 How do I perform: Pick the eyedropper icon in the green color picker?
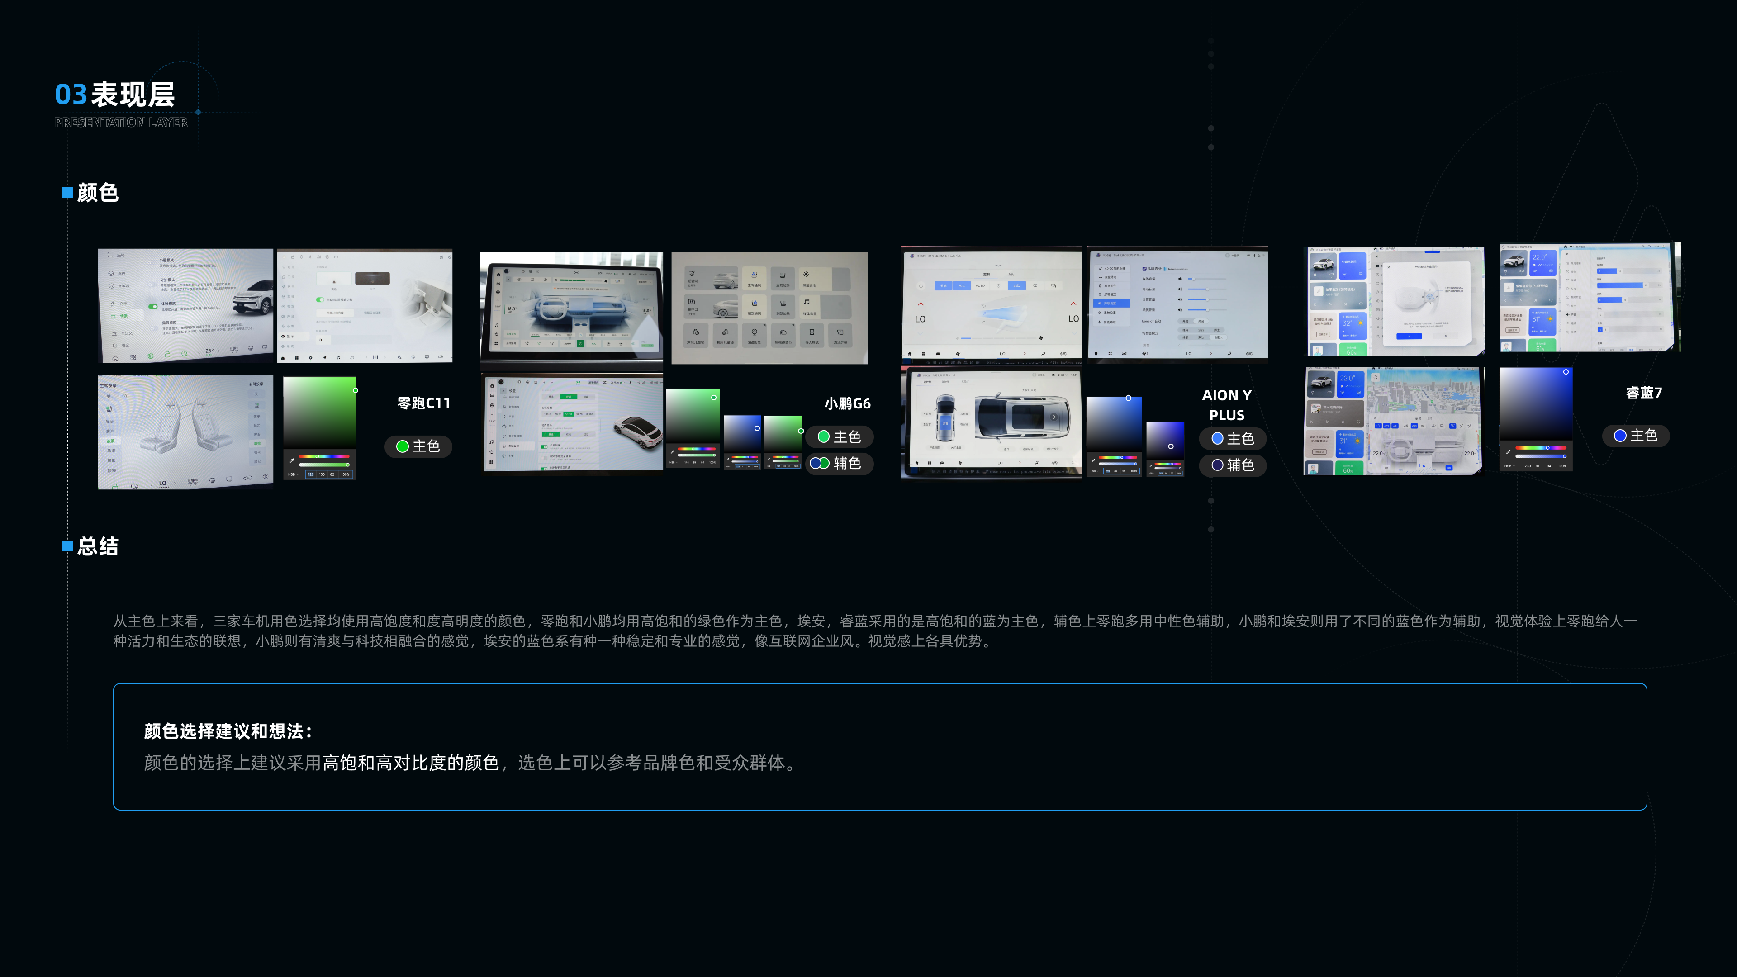[x=292, y=460]
